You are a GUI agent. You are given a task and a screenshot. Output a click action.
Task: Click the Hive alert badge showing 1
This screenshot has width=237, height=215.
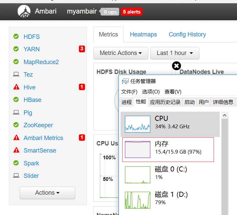pyautogui.click(x=82, y=87)
